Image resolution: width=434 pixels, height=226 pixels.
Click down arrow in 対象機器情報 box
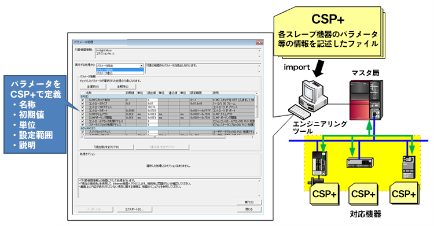tap(259, 57)
